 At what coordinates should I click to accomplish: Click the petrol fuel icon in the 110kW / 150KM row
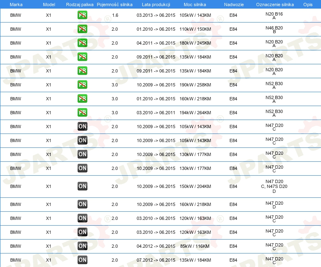tap(82, 29)
